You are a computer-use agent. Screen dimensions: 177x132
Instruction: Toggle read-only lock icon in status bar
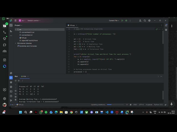point(166,105)
